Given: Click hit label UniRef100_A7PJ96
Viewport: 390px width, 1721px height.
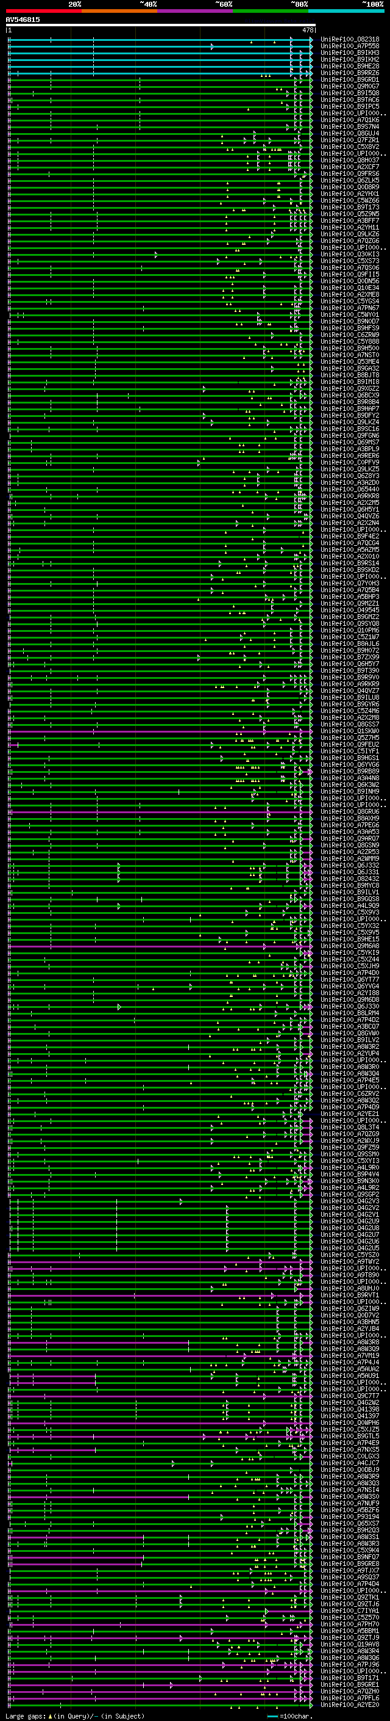Looking at the screenshot, I should click(x=350, y=1664).
